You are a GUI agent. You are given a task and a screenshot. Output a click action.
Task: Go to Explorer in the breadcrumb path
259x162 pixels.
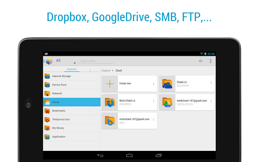(x=106, y=71)
